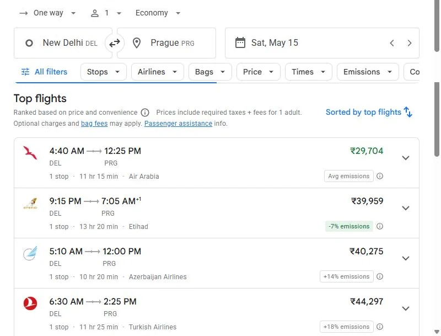The width and height of the screenshot is (441, 336).
Task: Click the calendar icon next to Sat, May 15
Action: coord(240,43)
